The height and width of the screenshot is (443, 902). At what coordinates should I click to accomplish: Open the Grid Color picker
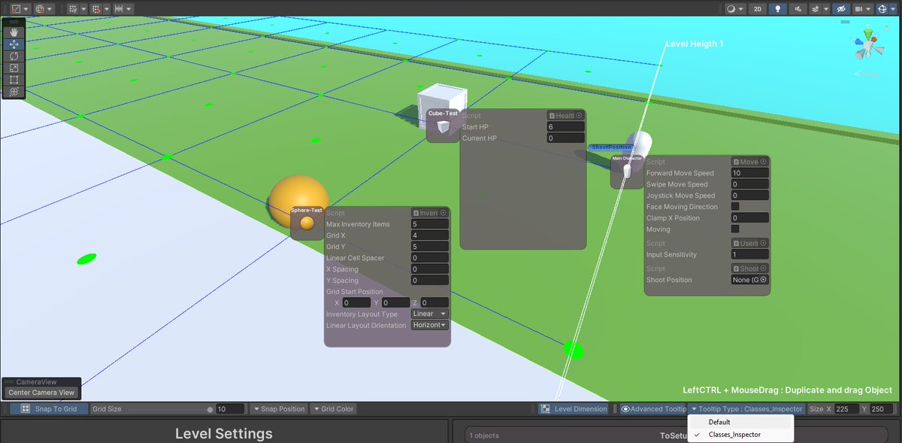click(x=333, y=409)
